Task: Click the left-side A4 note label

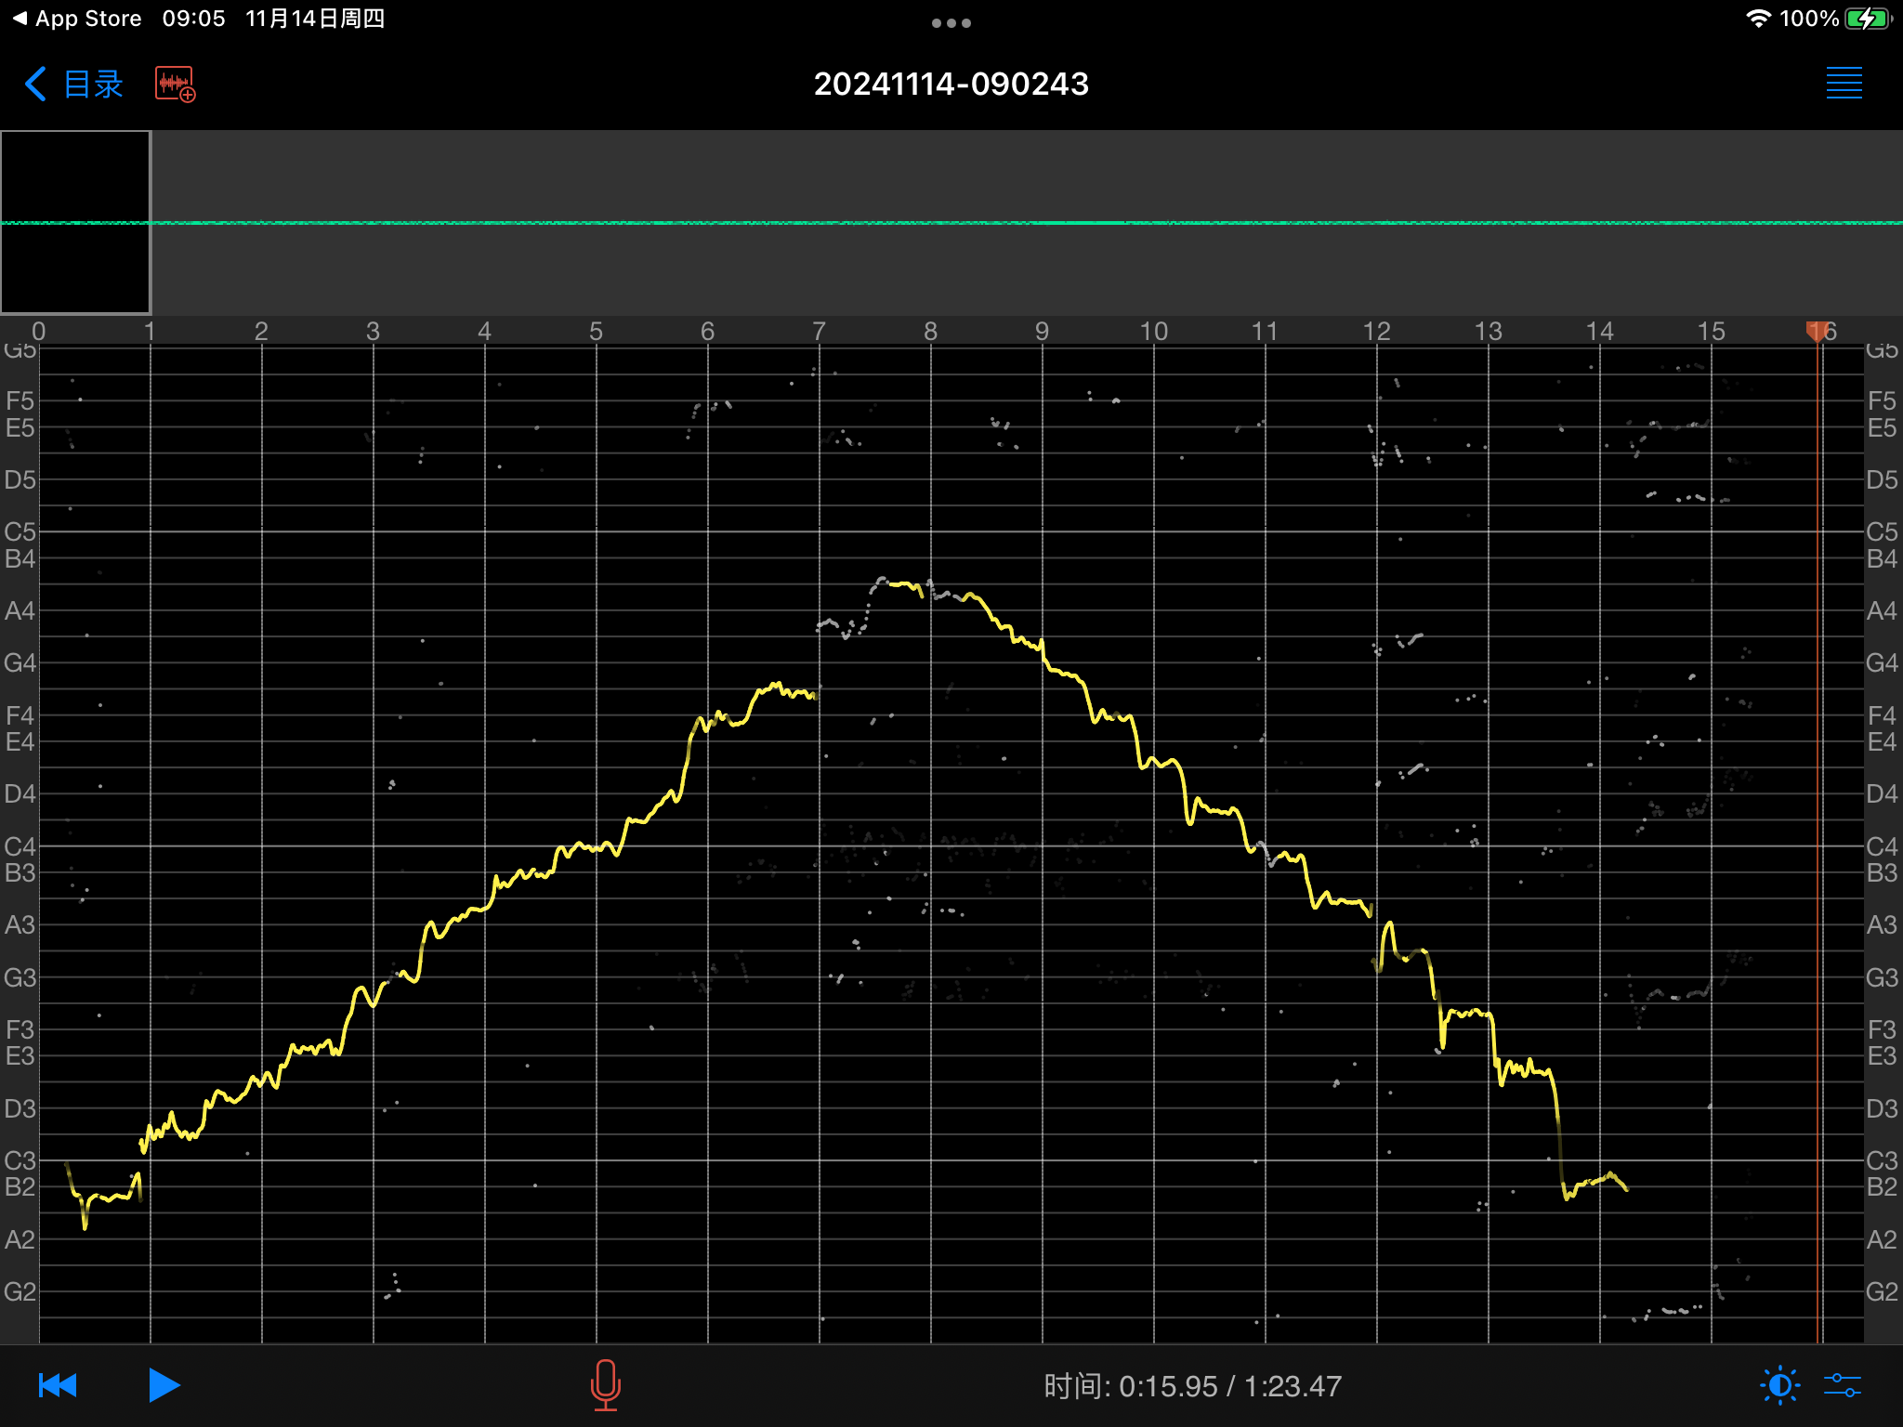Action: tap(20, 611)
